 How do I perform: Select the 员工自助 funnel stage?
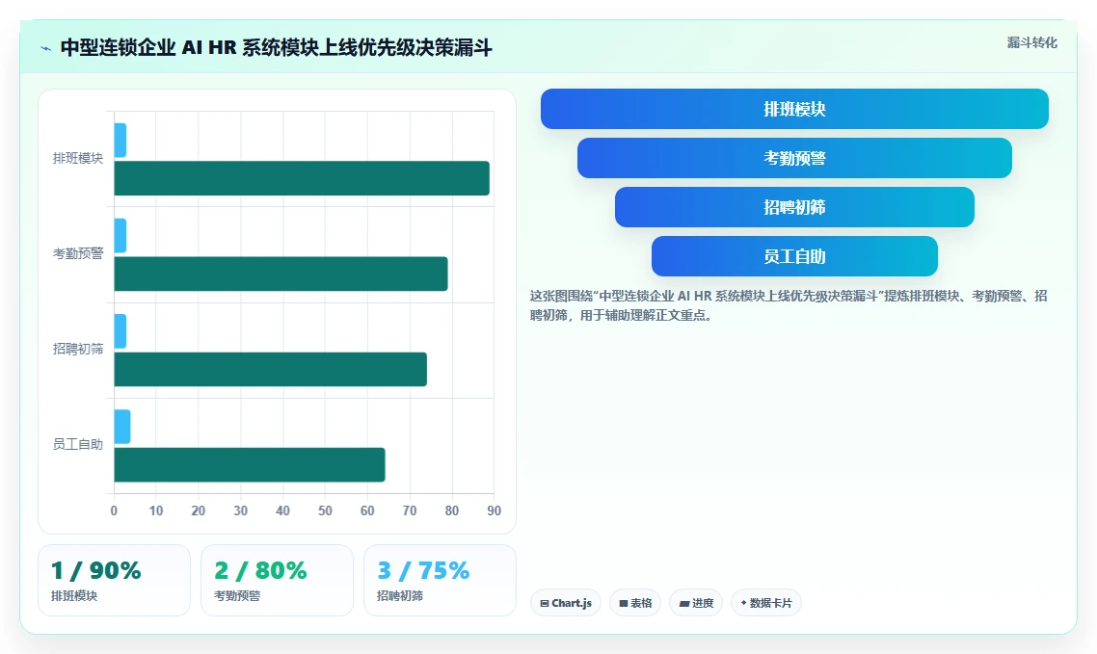click(x=794, y=256)
